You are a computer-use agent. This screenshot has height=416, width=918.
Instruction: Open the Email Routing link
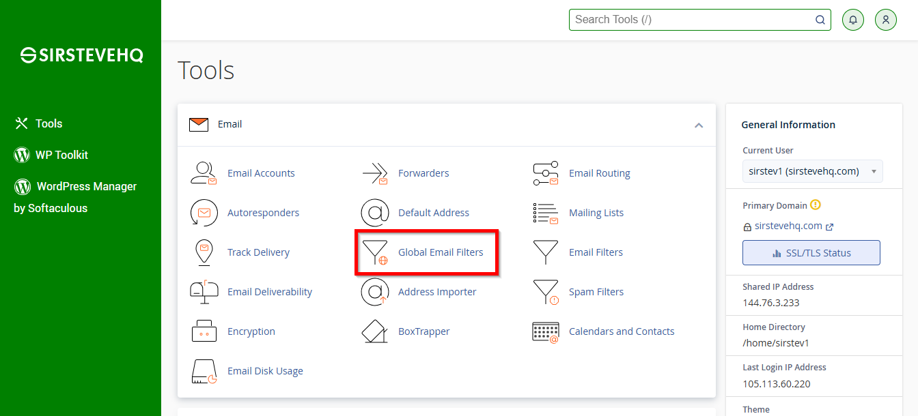600,173
